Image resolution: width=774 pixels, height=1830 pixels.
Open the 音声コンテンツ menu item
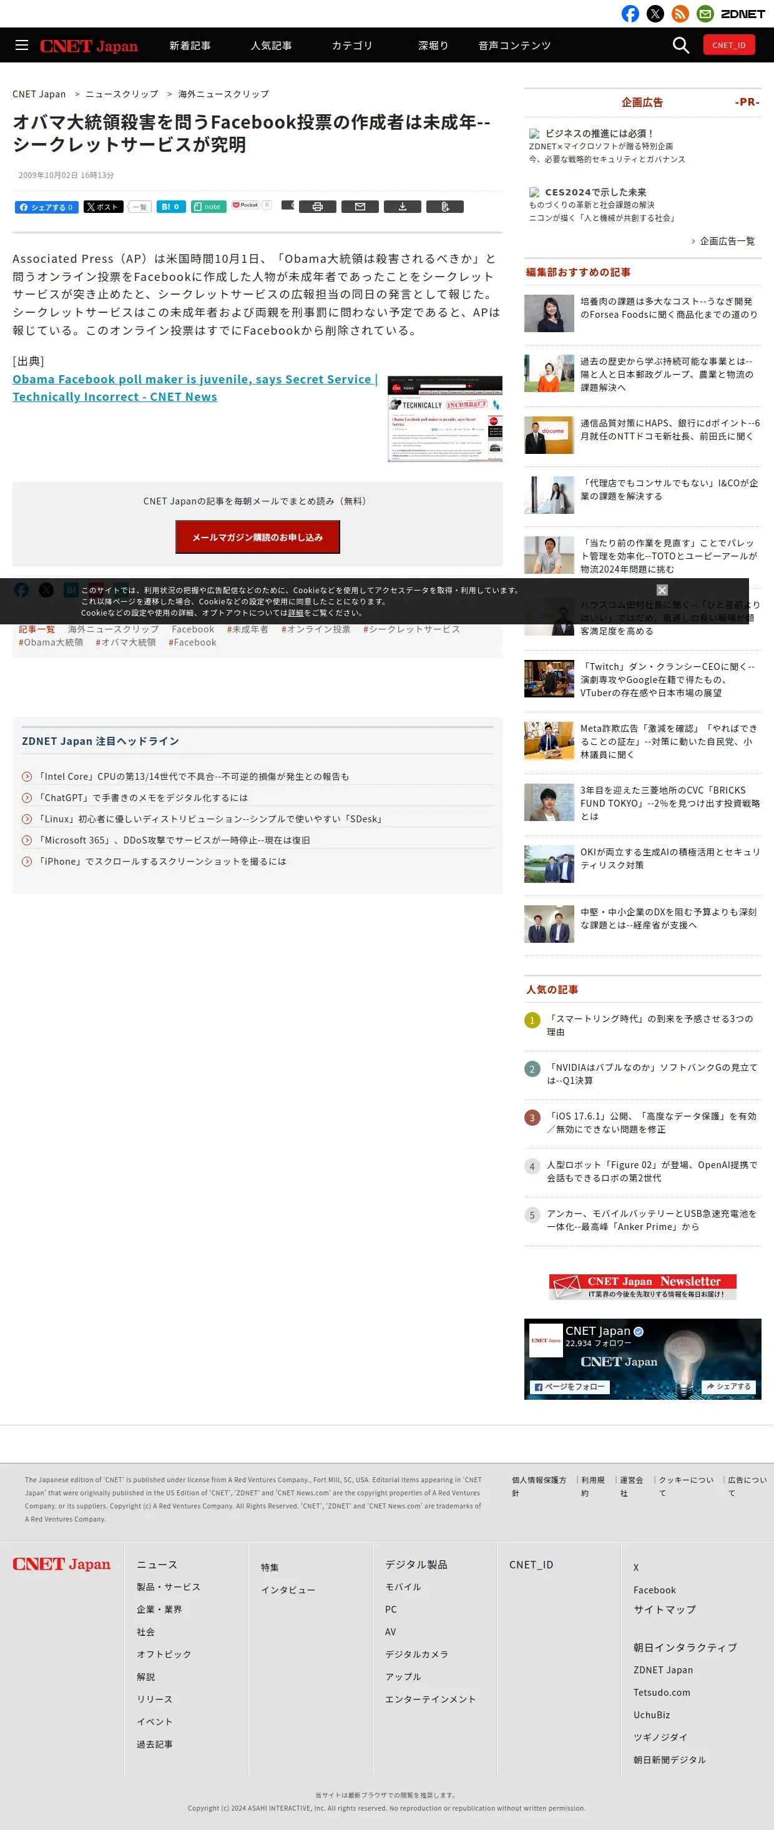pos(515,46)
